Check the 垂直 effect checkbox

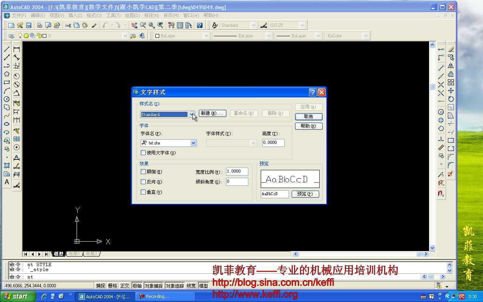[143, 192]
